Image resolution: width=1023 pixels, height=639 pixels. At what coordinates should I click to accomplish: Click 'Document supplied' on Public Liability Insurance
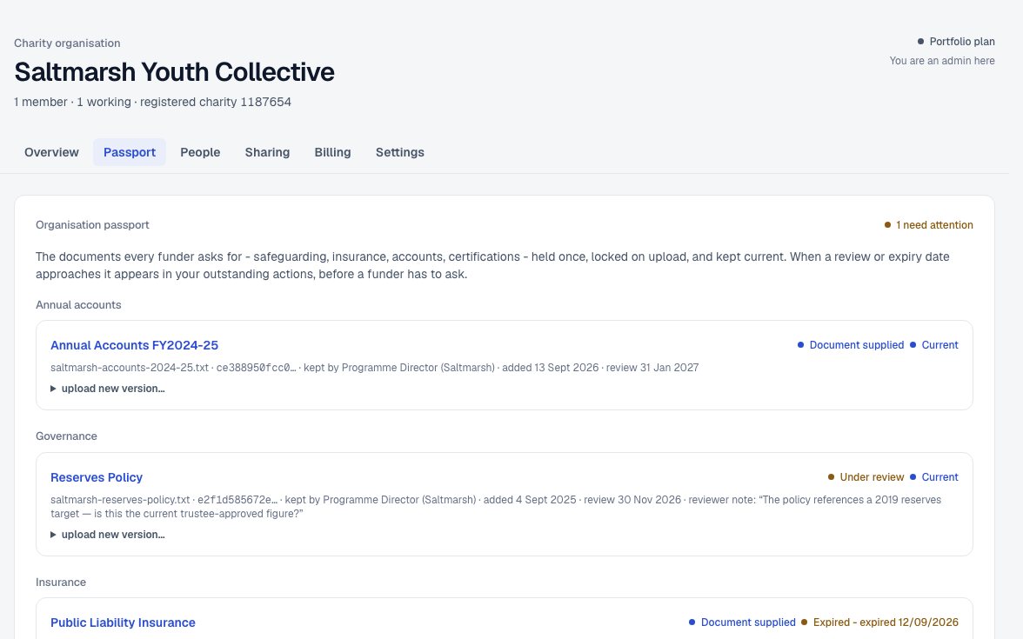(742, 622)
